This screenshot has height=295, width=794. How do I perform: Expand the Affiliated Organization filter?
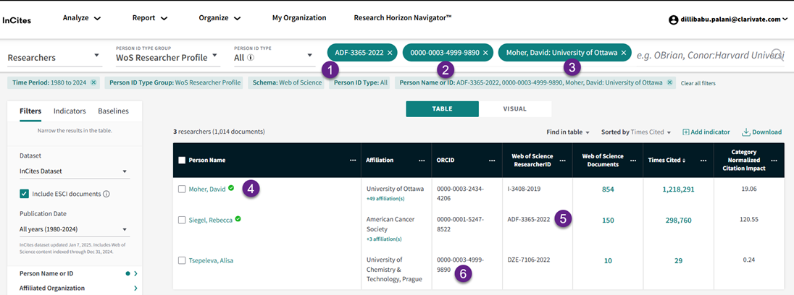(135, 288)
